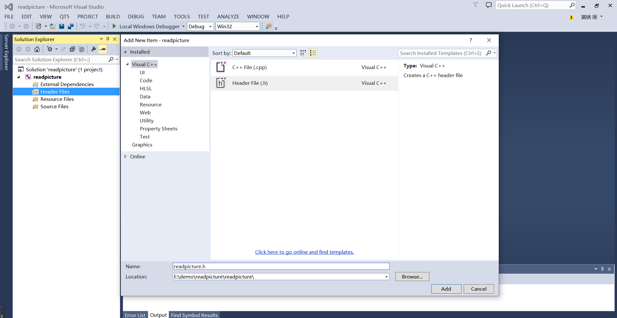The height and width of the screenshot is (318, 617).
Task: Select HLSL category in tree
Action: pyautogui.click(x=146, y=88)
